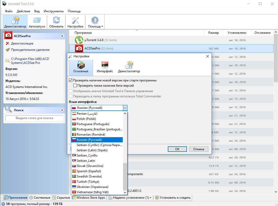Open the Помощь menu in menu bar
Viewport: 278px width, 206px height.
(74, 11)
